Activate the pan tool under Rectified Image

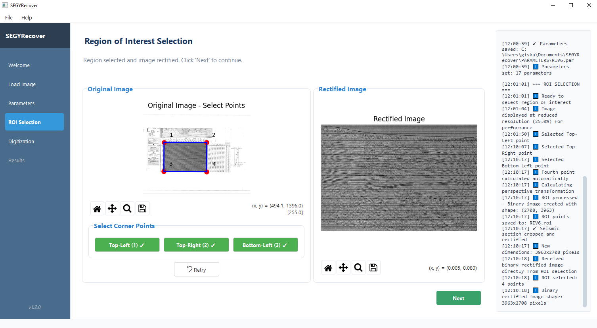tap(343, 268)
